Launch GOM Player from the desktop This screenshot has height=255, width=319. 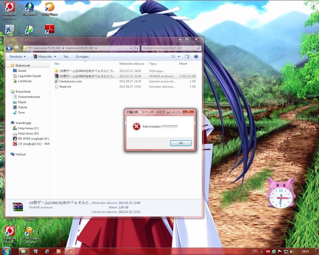point(50,9)
